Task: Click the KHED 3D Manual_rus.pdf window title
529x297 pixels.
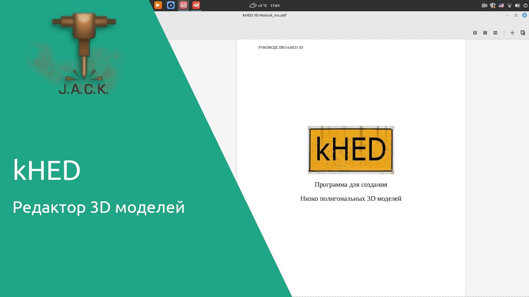Action: coord(264,15)
